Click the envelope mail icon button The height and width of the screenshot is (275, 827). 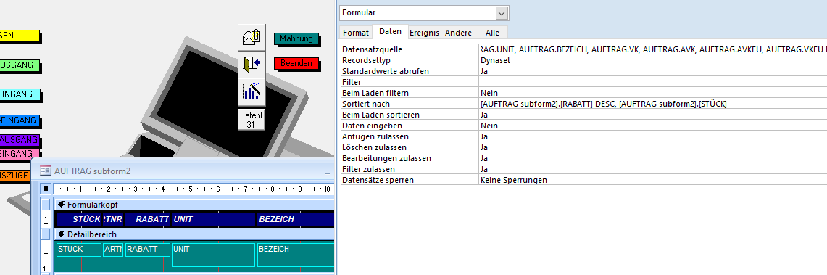point(252,38)
